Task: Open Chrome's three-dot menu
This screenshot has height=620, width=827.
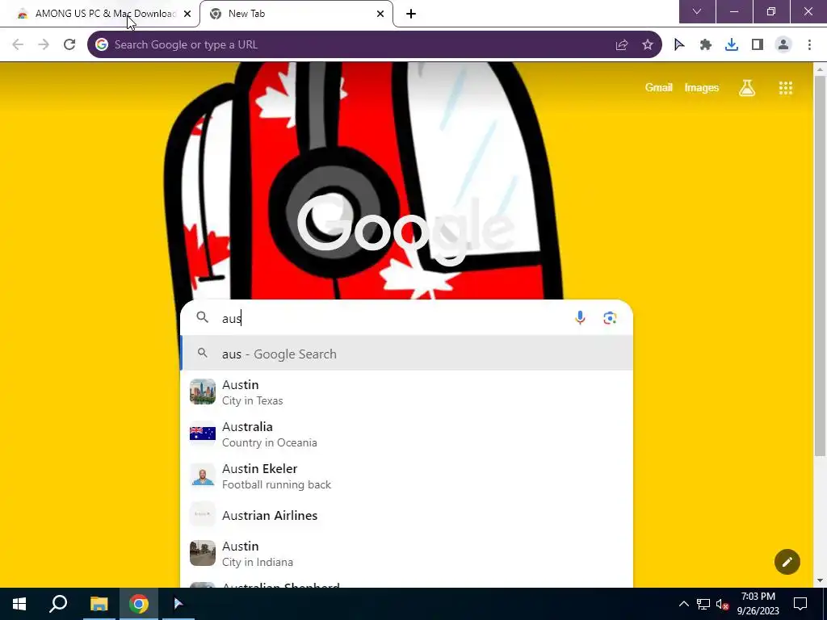Action: point(809,45)
